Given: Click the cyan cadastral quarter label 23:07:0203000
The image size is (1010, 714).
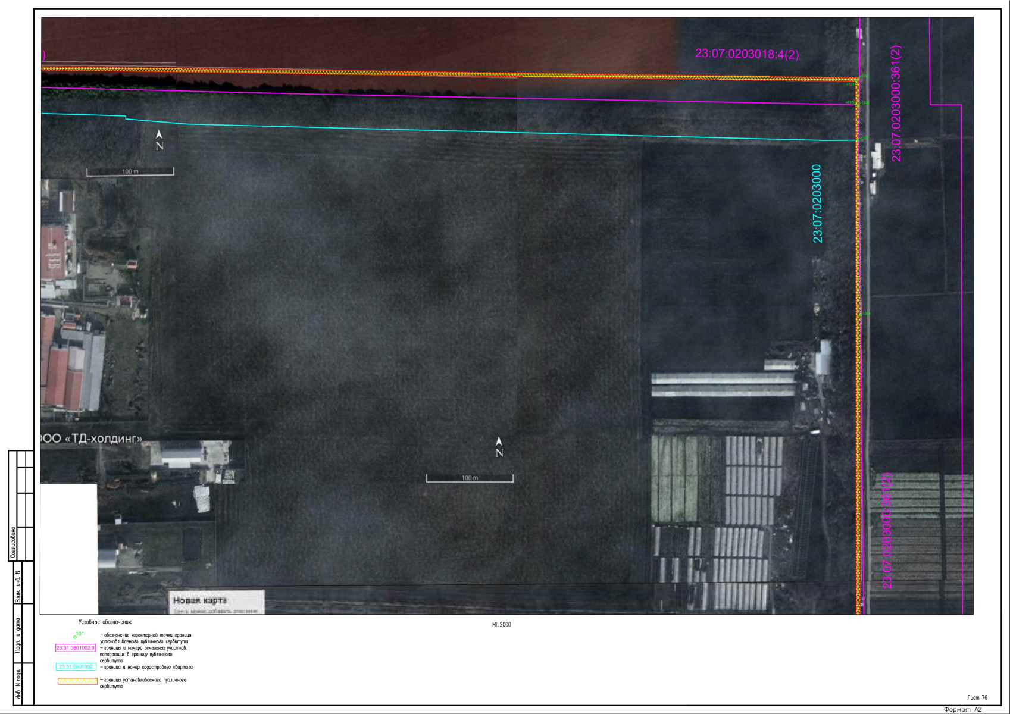Looking at the screenshot, I should 818,203.
